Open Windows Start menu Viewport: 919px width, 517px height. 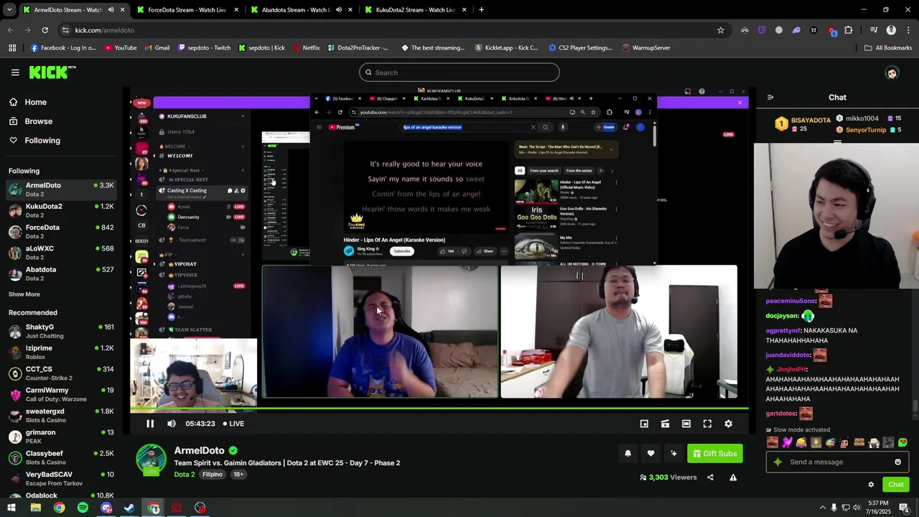tap(11, 508)
